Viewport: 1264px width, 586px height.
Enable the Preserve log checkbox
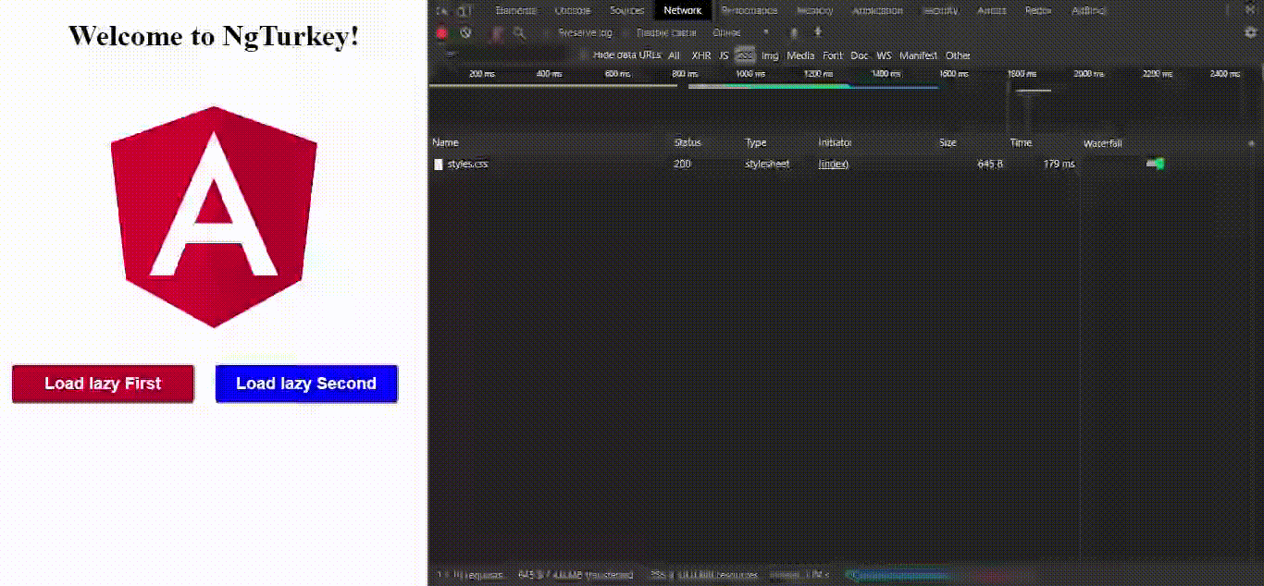pos(549,31)
